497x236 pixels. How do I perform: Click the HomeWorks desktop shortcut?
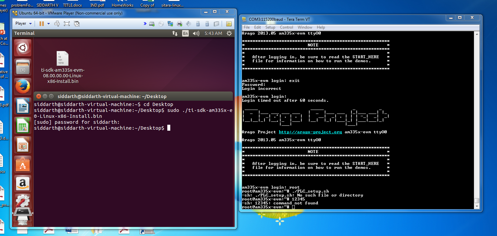pyautogui.click(x=123, y=4)
